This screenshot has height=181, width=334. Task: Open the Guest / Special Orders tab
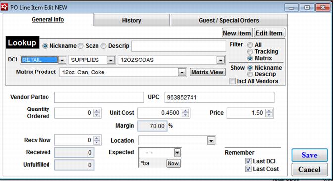click(x=229, y=20)
